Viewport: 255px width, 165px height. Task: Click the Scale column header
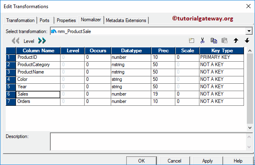[x=187, y=51]
